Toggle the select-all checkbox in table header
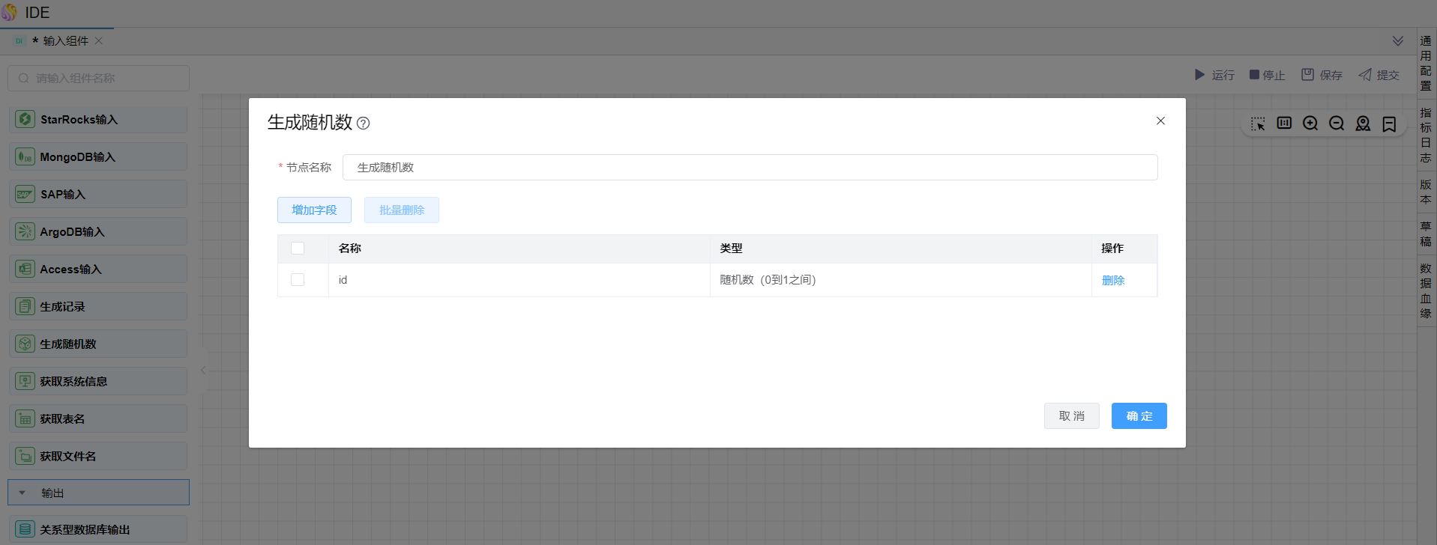This screenshot has width=1437, height=545. pos(298,248)
